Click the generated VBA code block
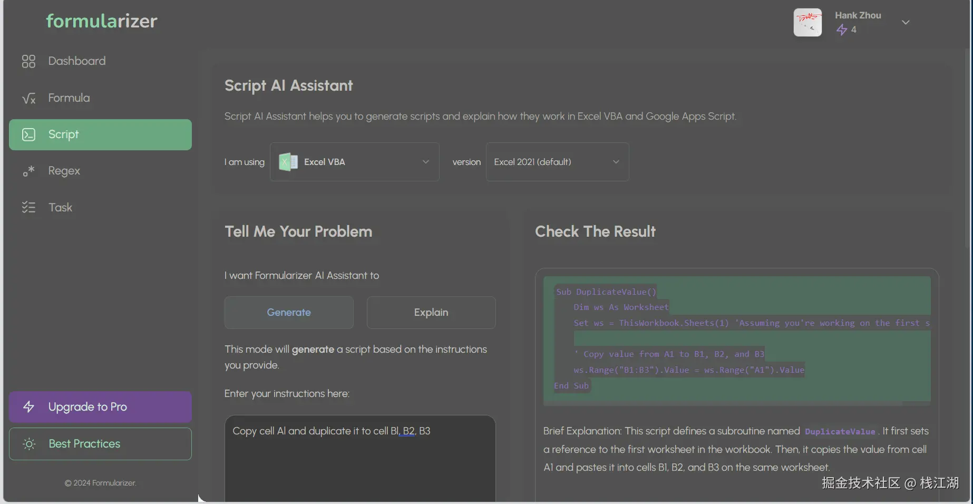Image resolution: width=973 pixels, height=504 pixels. [x=737, y=341]
